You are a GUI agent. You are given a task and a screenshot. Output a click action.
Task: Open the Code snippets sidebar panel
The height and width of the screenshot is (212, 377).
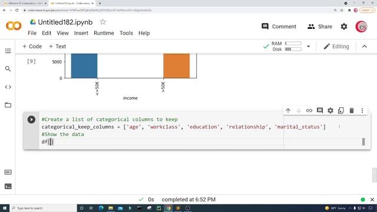click(x=8, y=87)
